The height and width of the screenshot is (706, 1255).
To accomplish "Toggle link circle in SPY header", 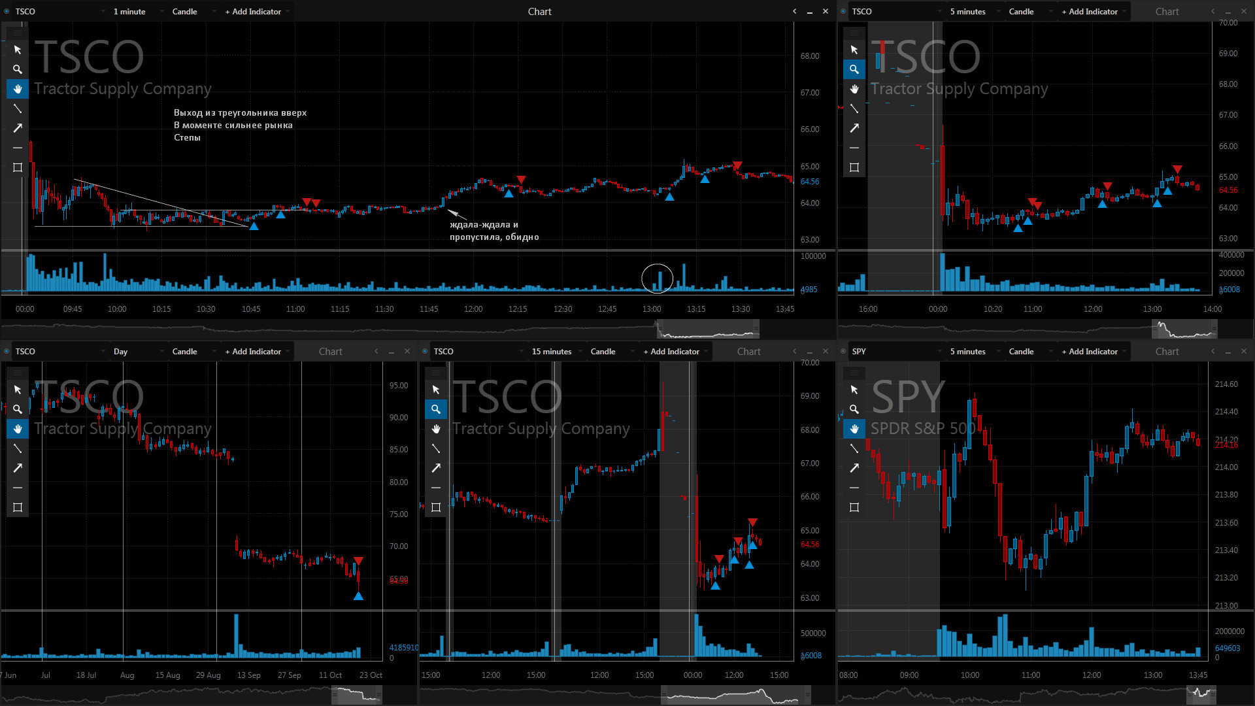I will [843, 351].
